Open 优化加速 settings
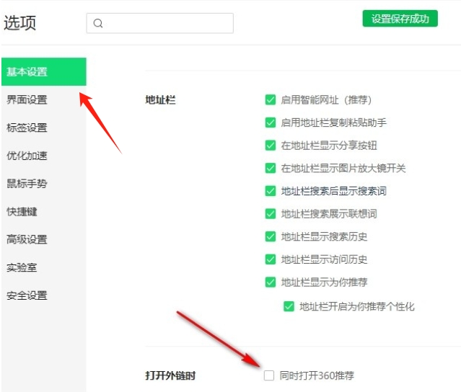Viewport: 461px width, 392px height. point(27,156)
